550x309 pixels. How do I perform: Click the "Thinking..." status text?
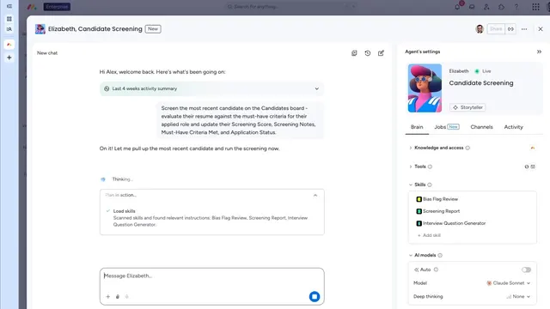point(122,179)
